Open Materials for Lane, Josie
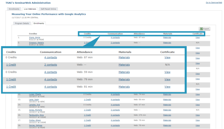 (x=167, y=100)
